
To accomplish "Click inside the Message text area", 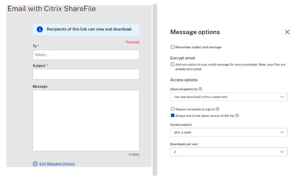I will [x=86, y=120].
